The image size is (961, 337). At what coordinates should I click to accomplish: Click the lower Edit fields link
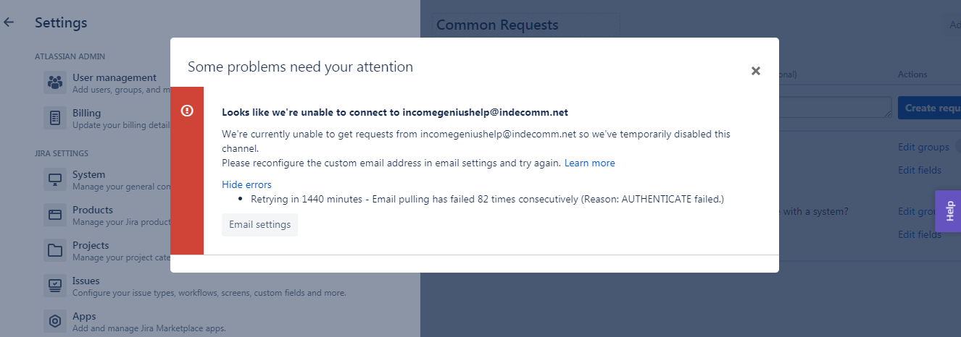[920, 234]
